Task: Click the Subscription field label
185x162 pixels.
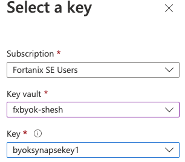Action: (30, 54)
